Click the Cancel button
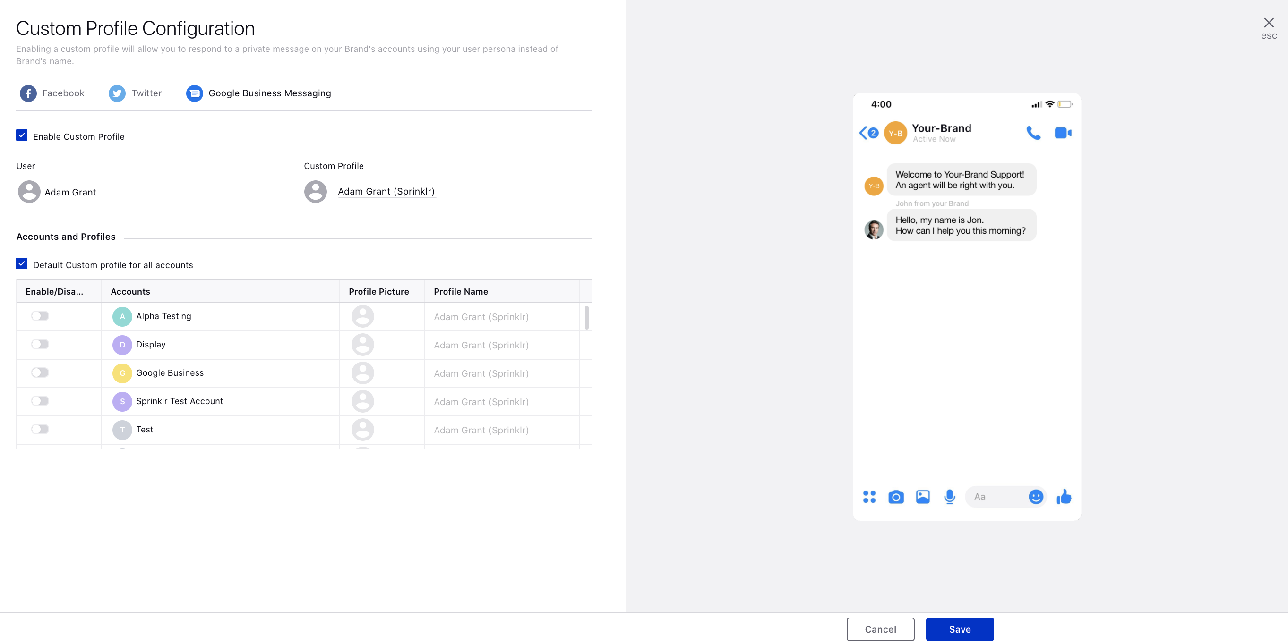1288x643 pixels. (x=881, y=629)
